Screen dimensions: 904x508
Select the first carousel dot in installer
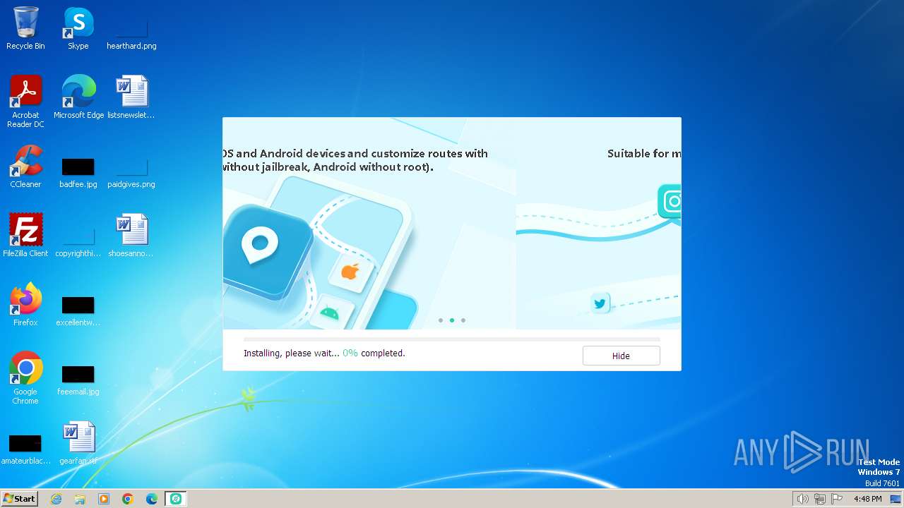coord(441,320)
